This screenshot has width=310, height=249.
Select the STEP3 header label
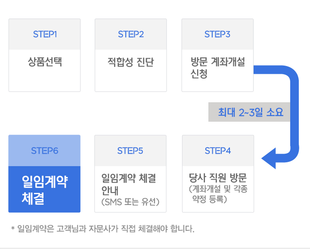coord(217,35)
